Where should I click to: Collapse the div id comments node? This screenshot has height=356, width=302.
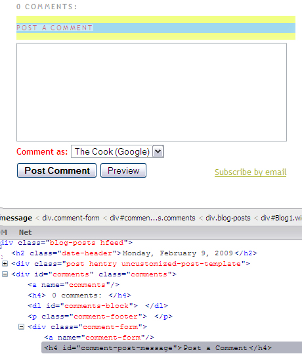point(5,274)
